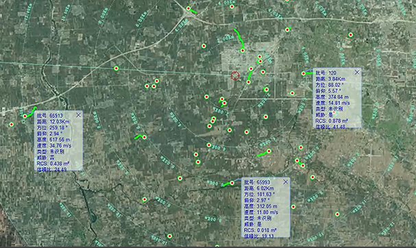Screen dimensions: 416x248
Task: Click azimuth '方位: 181.63°' row
Action: click(260, 194)
